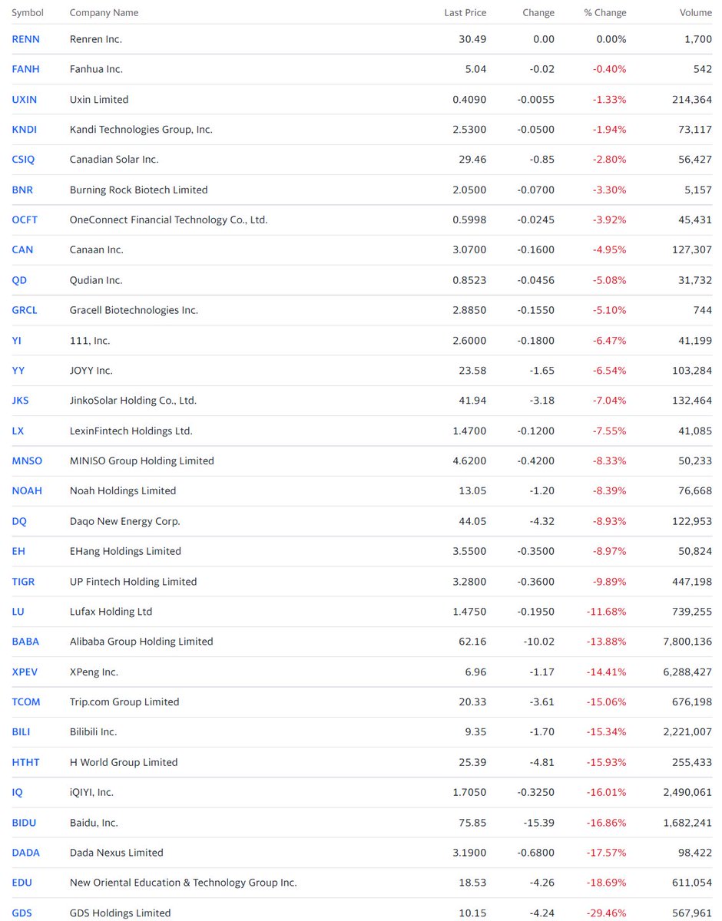Select company name OneConnect Financial Technology Co., Ltd.
Viewport: 722px width, 921px height.
[x=169, y=220]
